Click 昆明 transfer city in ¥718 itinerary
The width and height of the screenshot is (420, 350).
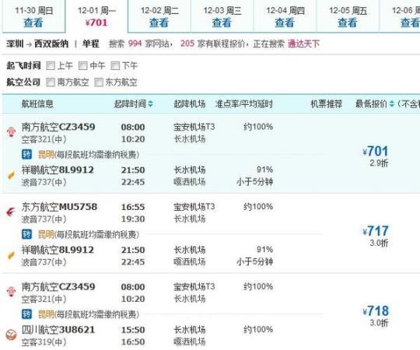pos(46,314)
